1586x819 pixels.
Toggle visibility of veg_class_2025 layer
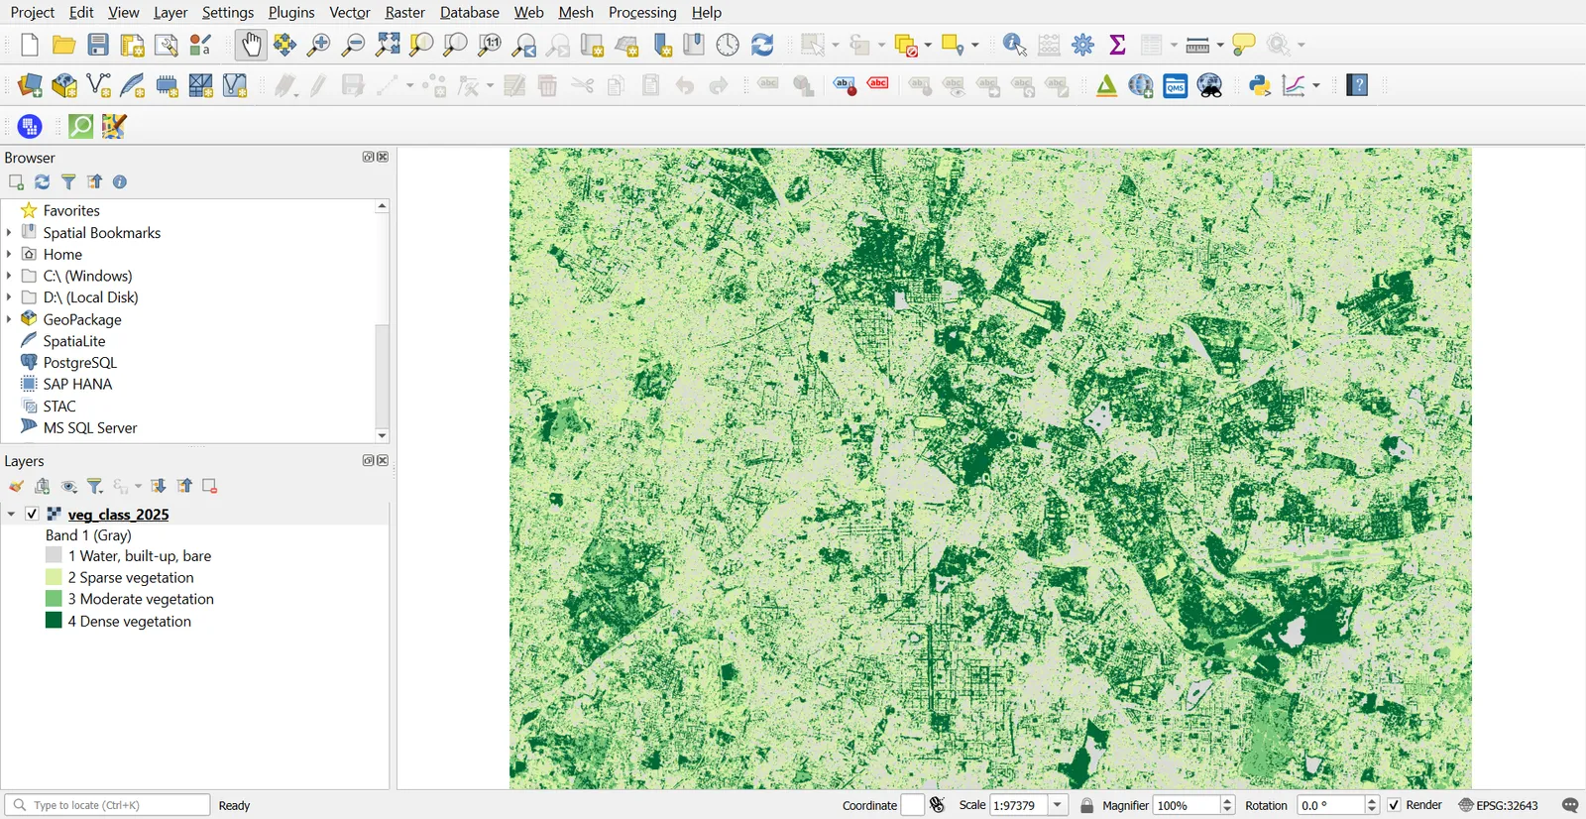pos(33,514)
